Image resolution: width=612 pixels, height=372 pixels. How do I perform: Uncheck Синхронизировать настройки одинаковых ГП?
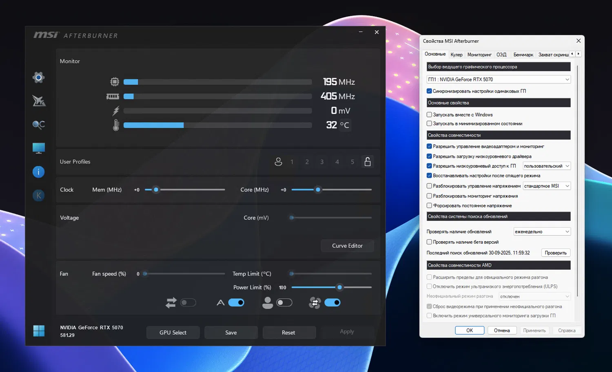(x=429, y=91)
